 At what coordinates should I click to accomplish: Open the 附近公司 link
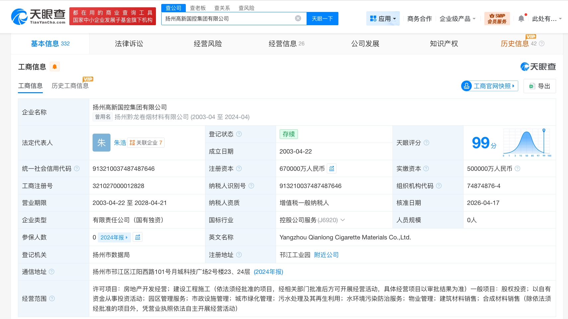click(326, 255)
